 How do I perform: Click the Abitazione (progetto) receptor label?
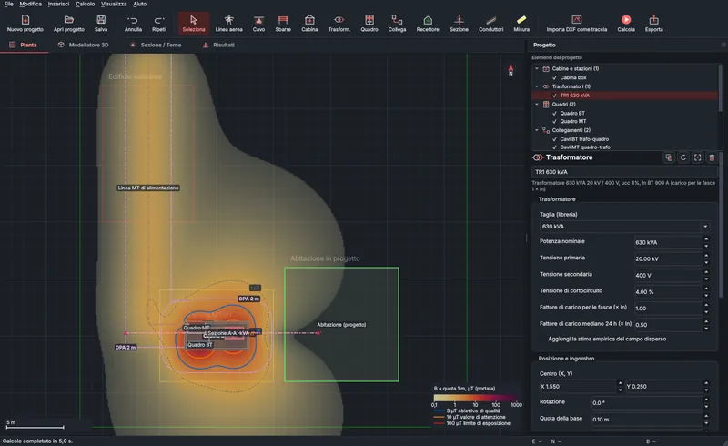pyautogui.click(x=341, y=325)
